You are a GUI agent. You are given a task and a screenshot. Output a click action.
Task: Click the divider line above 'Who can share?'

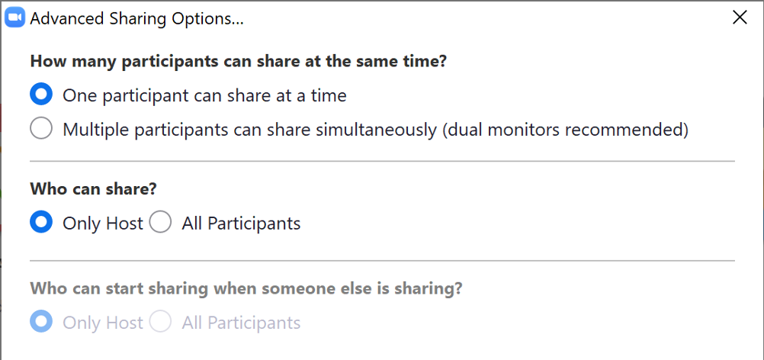[381, 161]
